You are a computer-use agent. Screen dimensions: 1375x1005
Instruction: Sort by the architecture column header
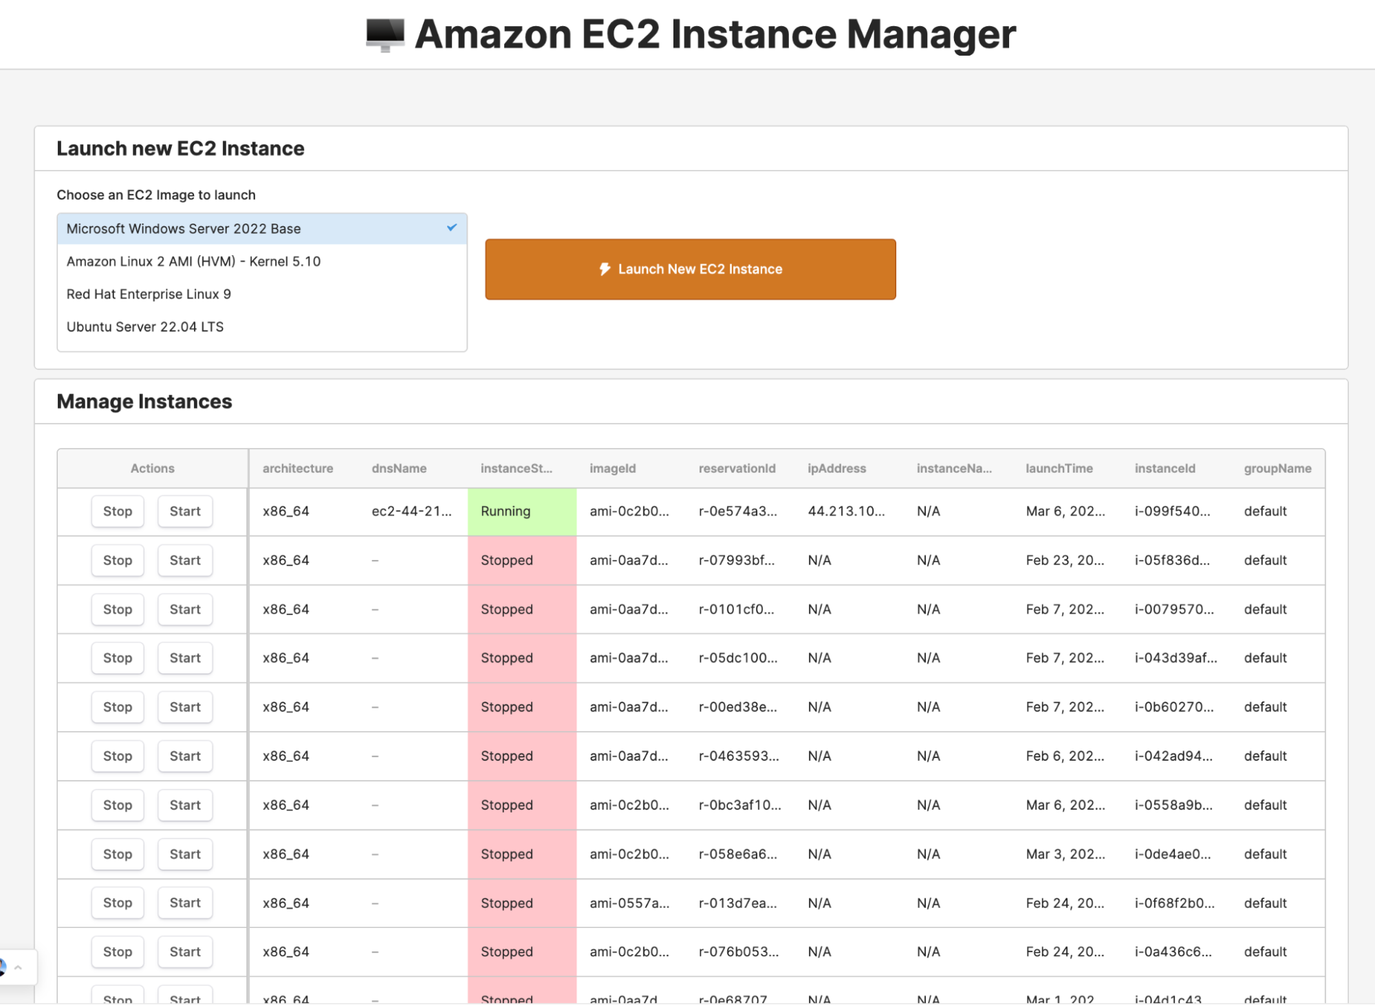click(x=298, y=468)
